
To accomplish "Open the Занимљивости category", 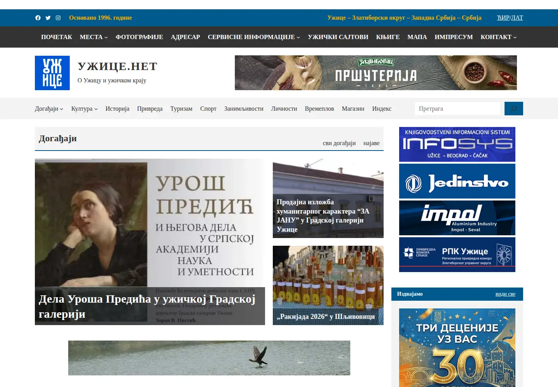I will tap(244, 109).
